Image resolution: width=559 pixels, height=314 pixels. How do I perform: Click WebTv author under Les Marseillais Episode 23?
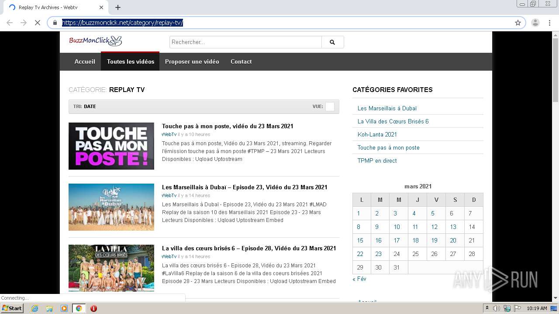click(169, 195)
